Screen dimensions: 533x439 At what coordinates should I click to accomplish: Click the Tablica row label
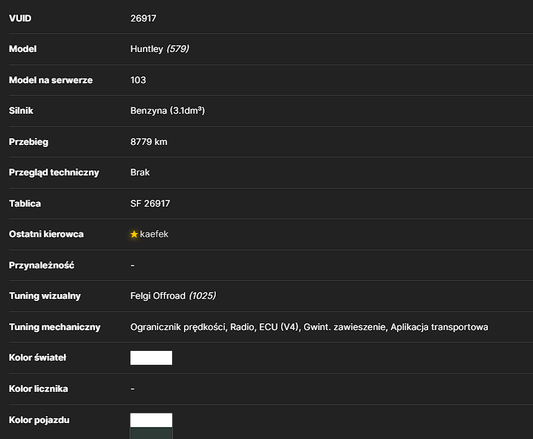(25, 203)
